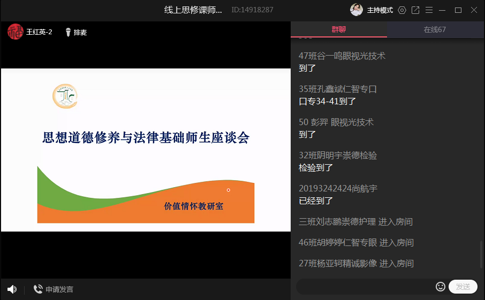Switch to the 在线67 tab
Viewport: 485px width, 300px height.
(435, 29)
